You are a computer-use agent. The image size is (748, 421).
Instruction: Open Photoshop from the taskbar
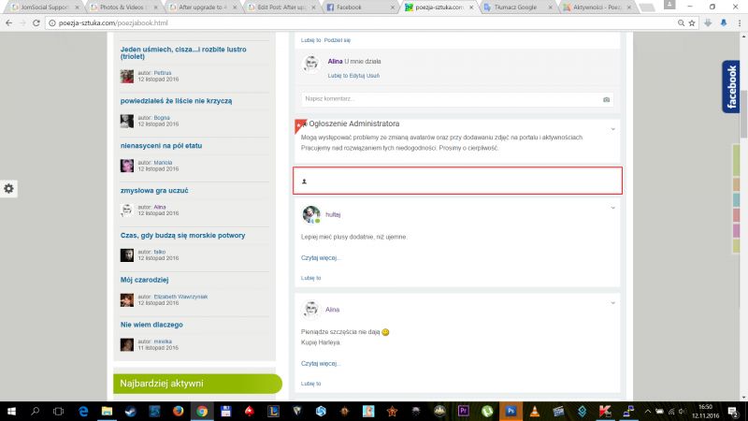511,410
